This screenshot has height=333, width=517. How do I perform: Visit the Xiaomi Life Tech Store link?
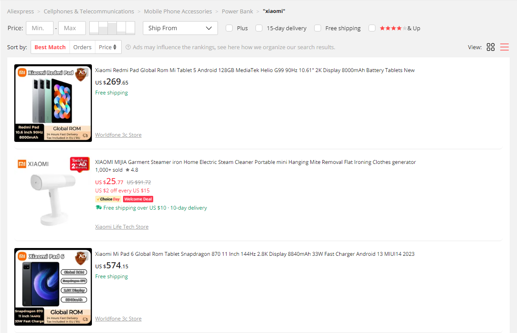pos(122,227)
